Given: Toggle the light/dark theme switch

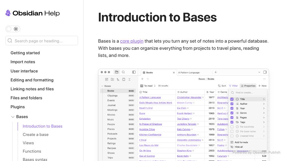Looking at the screenshot, I should pyautogui.click(x=13, y=29).
